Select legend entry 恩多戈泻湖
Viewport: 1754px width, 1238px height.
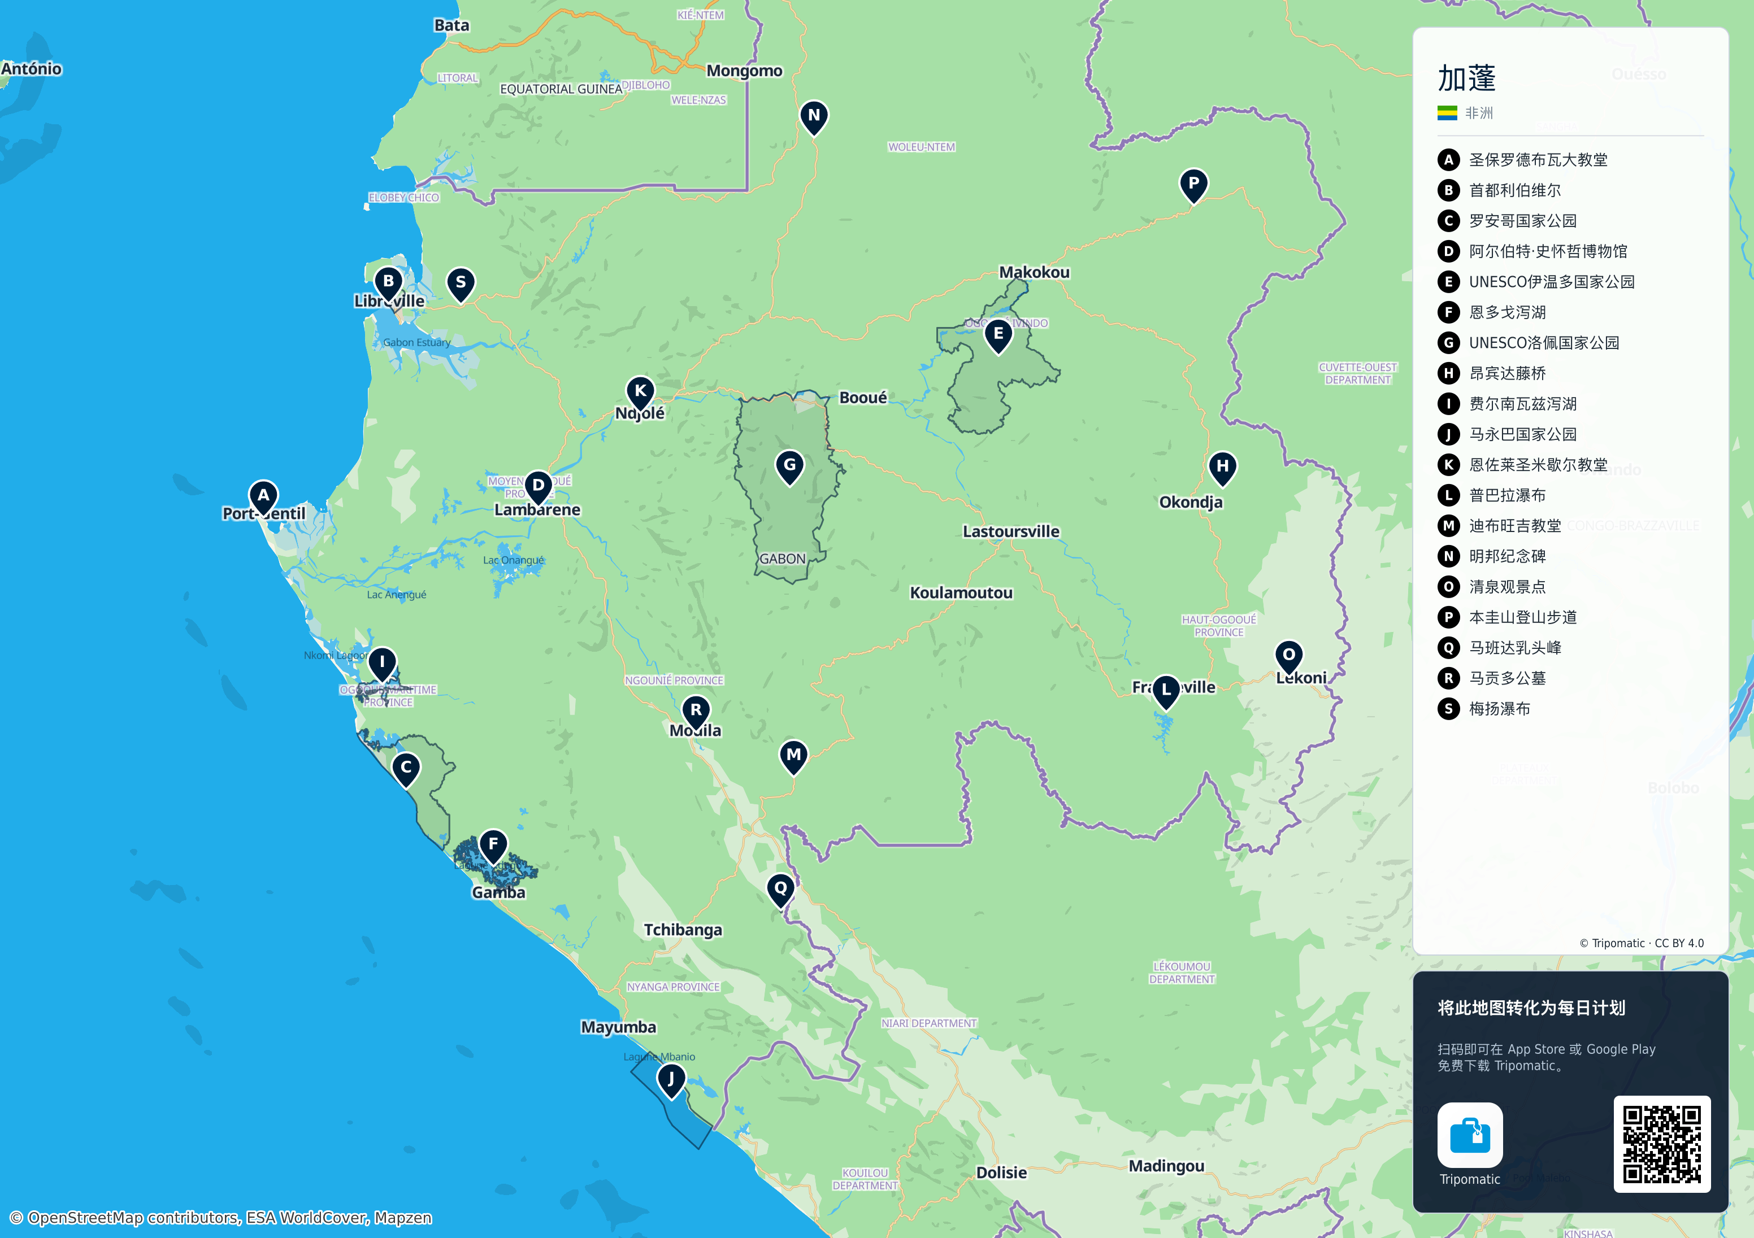(x=1491, y=312)
